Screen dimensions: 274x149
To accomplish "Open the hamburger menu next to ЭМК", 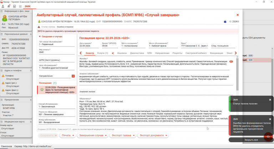I will click(x=20, y=6).
